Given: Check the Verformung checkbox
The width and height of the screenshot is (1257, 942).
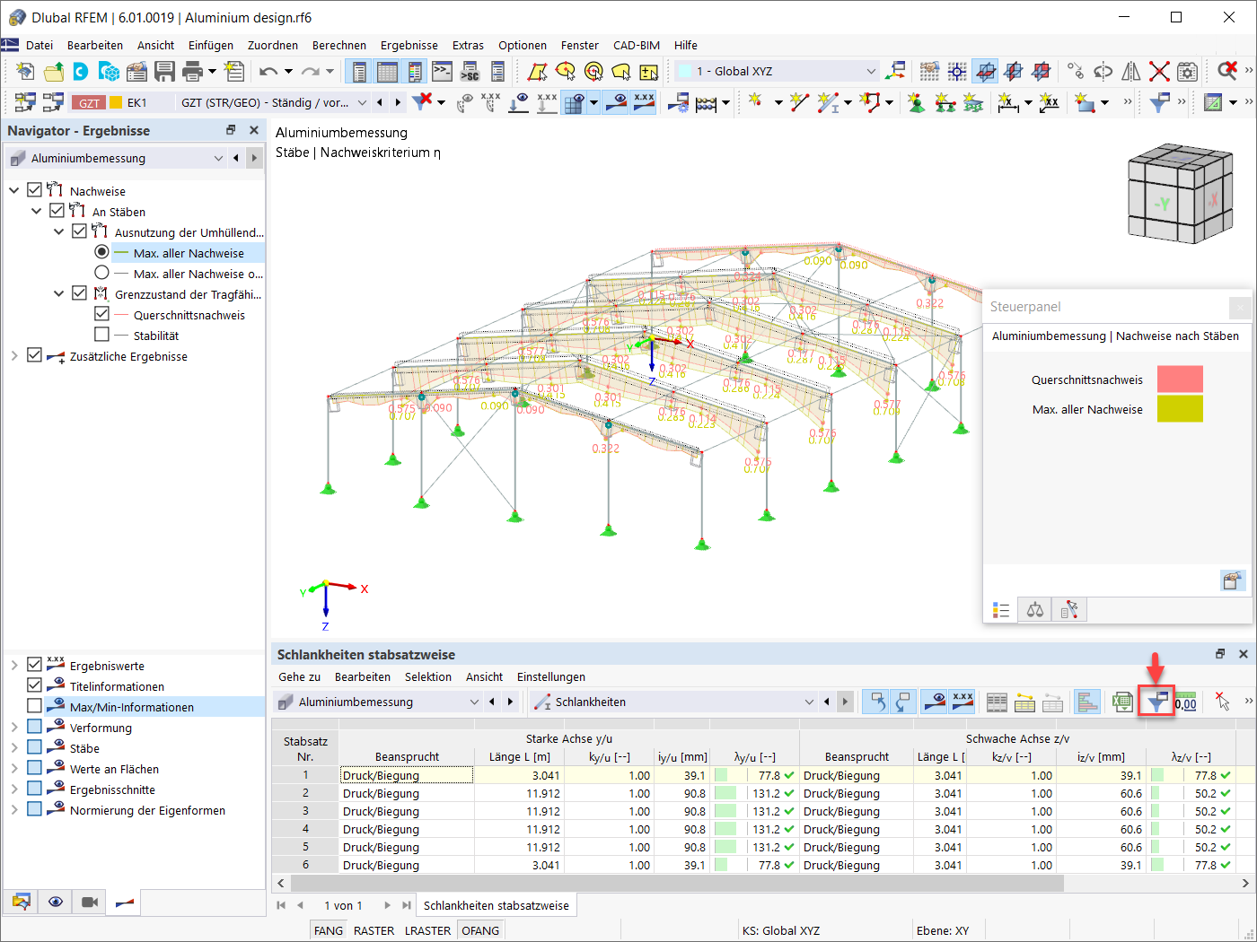Looking at the screenshot, I should click(35, 727).
